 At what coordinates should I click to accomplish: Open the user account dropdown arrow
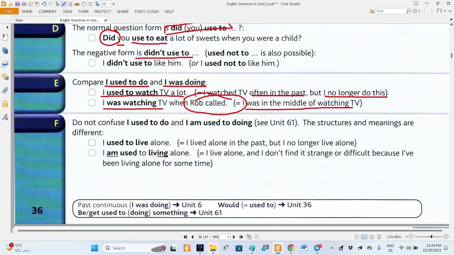click(445, 11)
